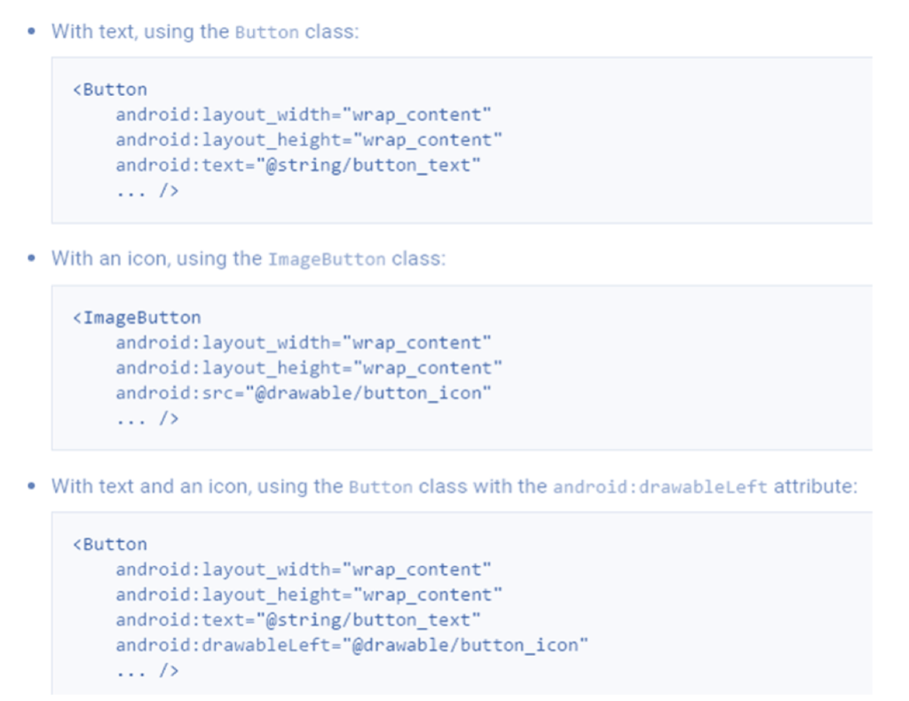The height and width of the screenshot is (701, 909).
Task: Click "<Button" tag in the last code block
Action: tap(110, 544)
